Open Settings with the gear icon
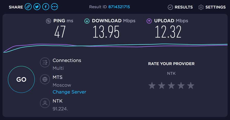Screen dimensions: 230x120 click(212, 7)
